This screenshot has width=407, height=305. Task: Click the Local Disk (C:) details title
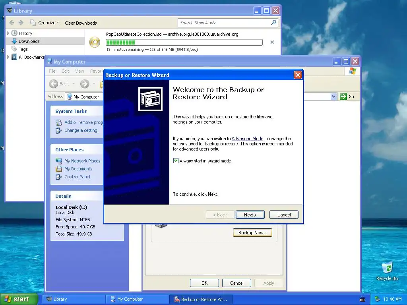point(72,207)
